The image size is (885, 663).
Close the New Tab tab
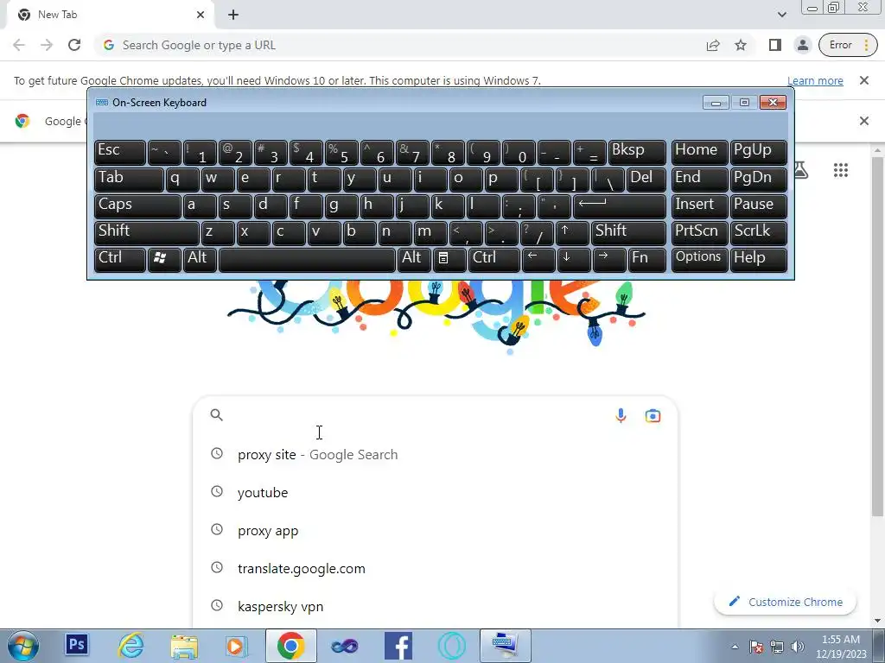[201, 15]
